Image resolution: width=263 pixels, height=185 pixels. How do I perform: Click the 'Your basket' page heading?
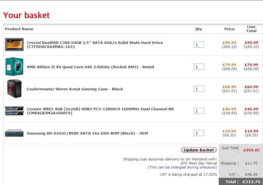pyautogui.click(x=27, y=15)
